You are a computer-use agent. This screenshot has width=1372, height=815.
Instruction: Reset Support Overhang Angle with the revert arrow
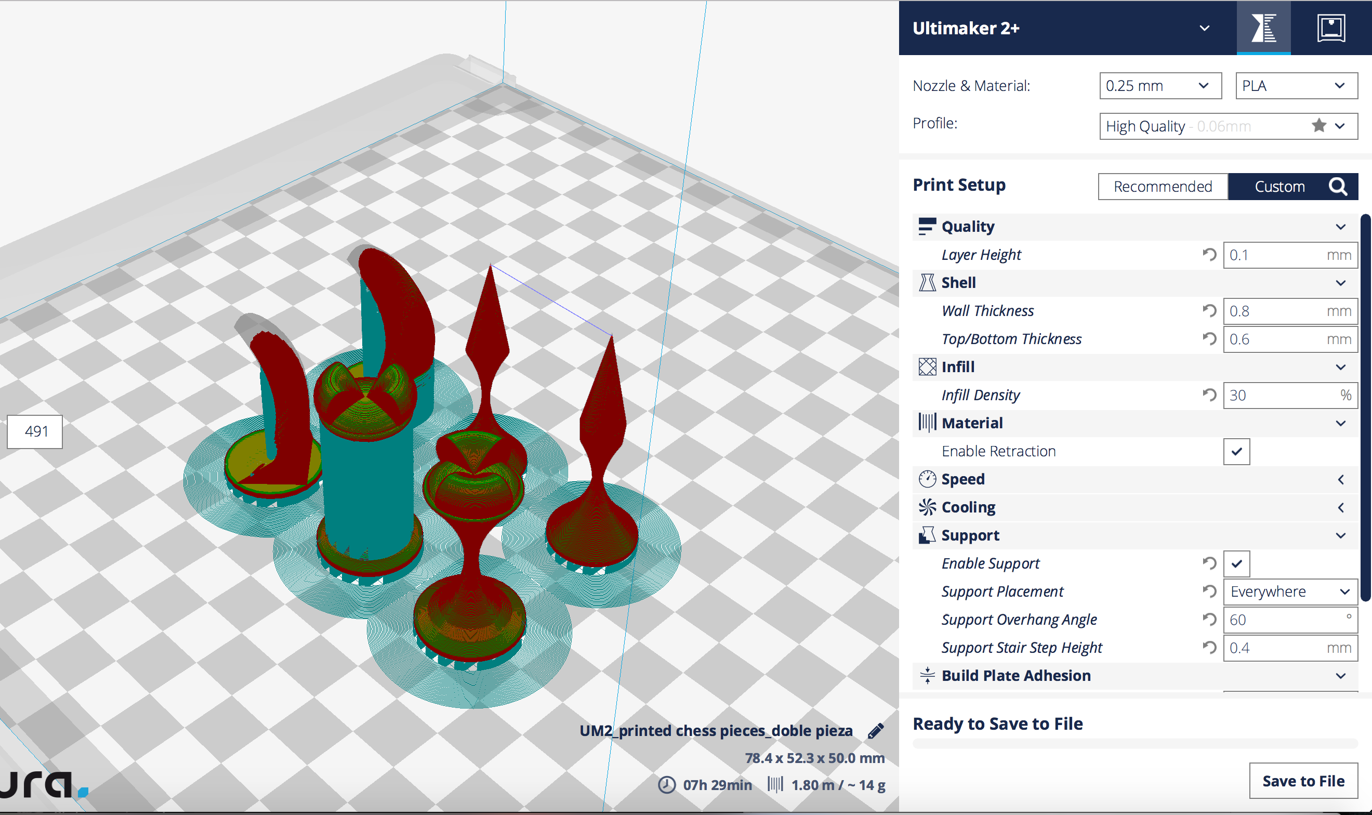click(x=1209, y=620)
